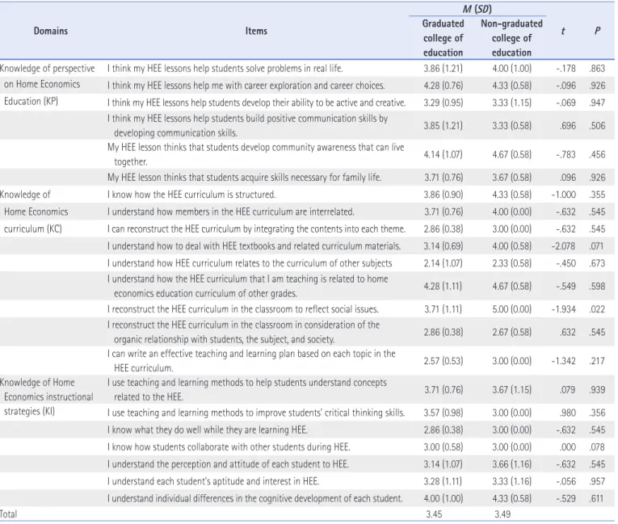Click the P value .506
Screen dimensions: 618x524
point(597,126)
